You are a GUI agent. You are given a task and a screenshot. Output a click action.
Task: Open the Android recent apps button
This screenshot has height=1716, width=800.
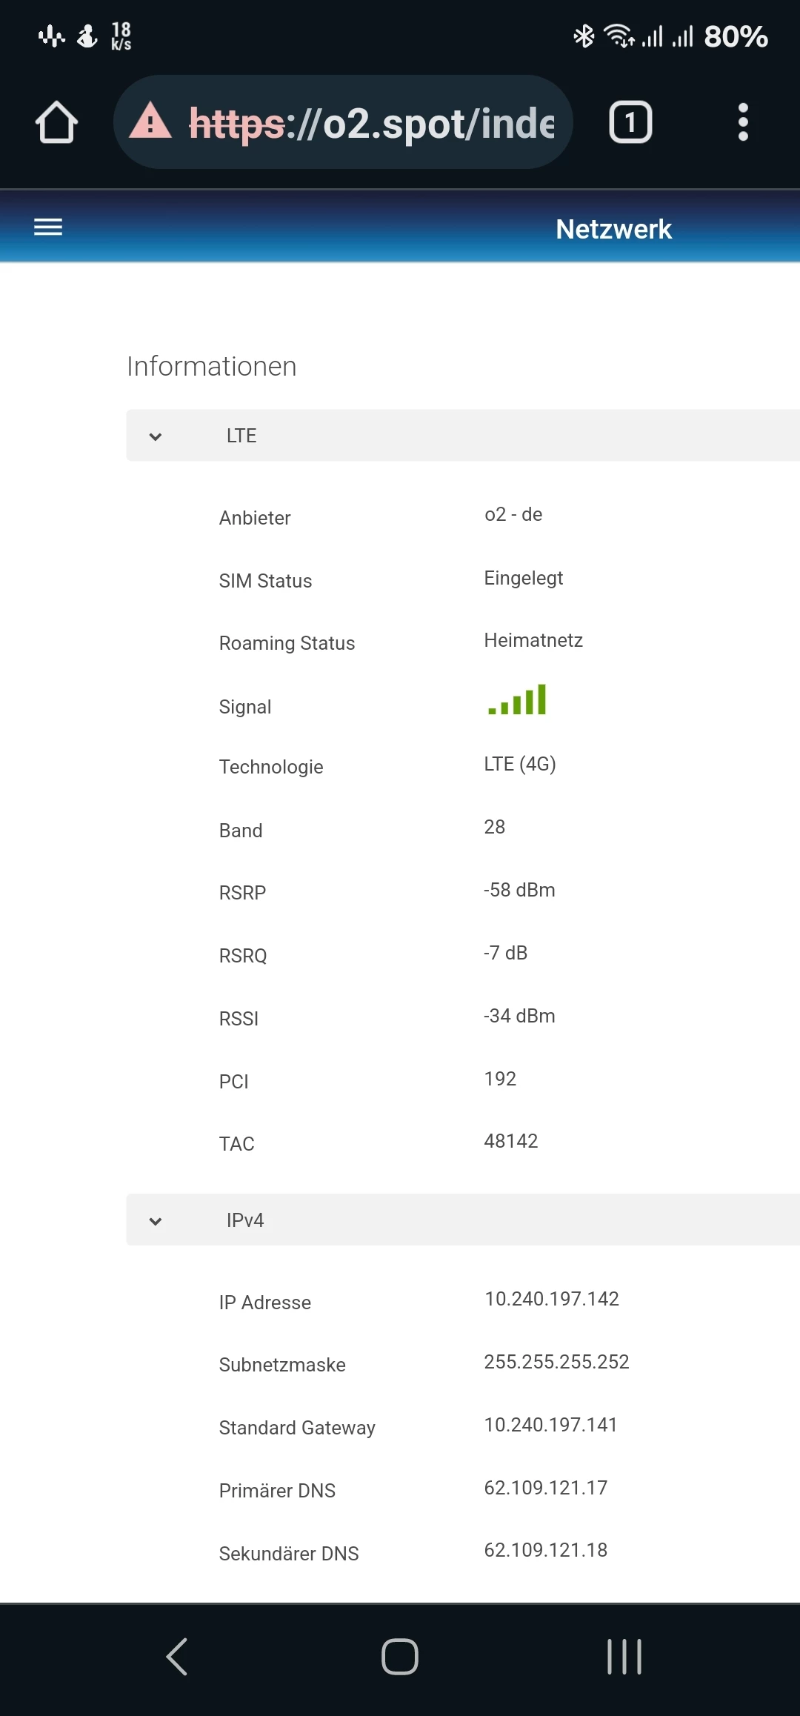pos(624,1657)
